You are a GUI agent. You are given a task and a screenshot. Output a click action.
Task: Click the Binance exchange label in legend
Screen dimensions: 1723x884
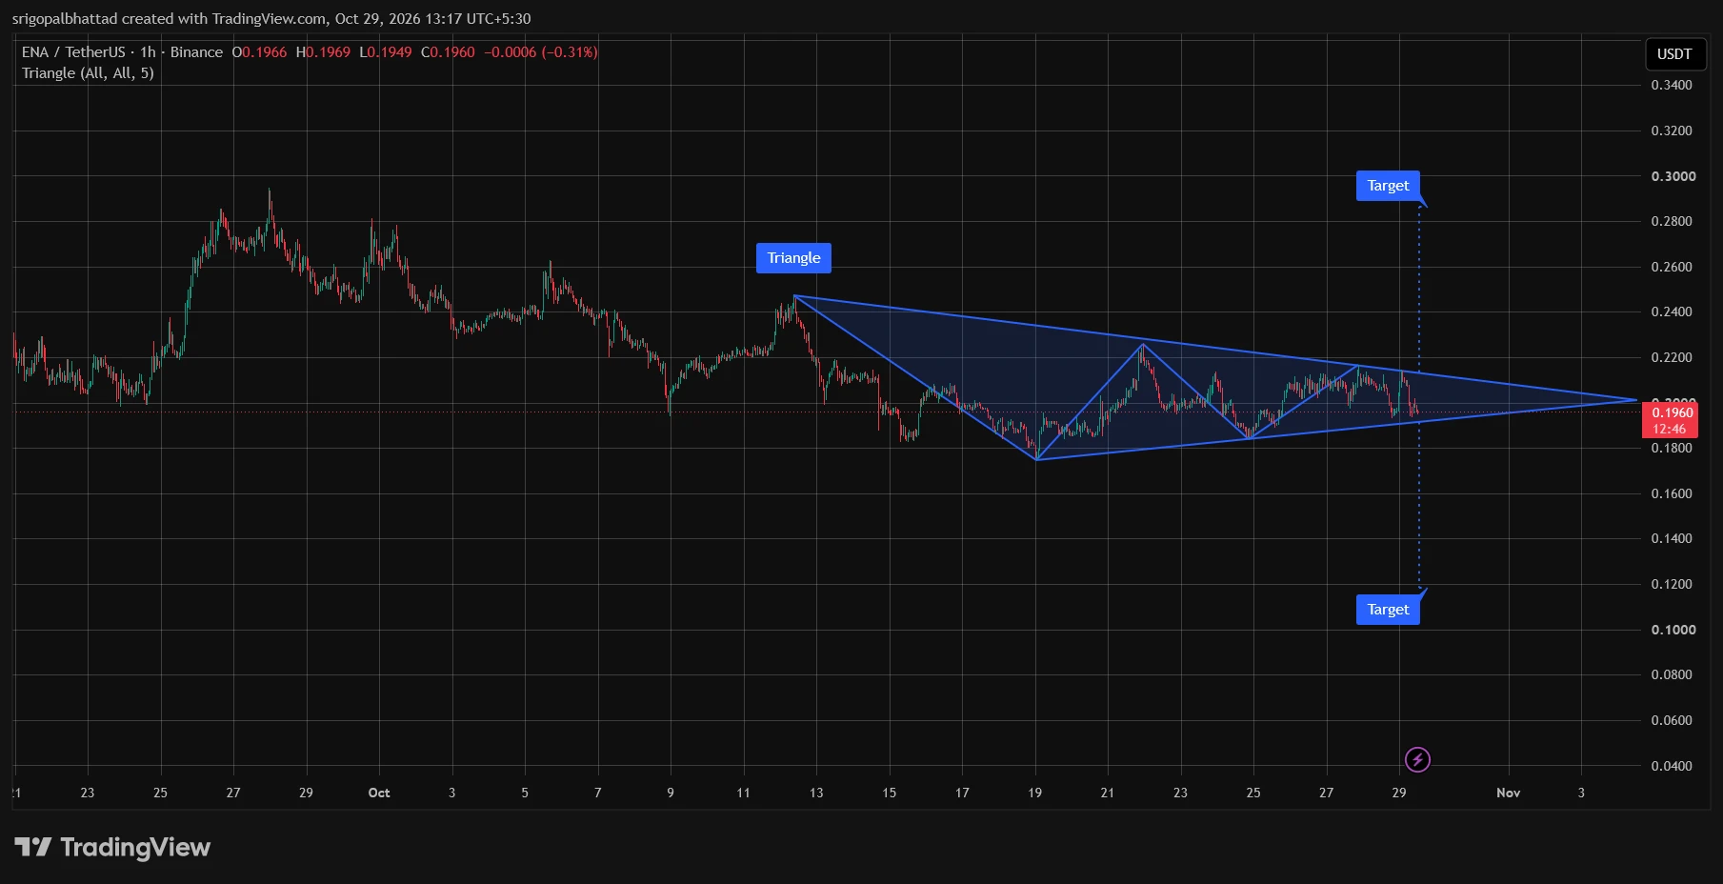pyautogui.click(x=196, y=52)
